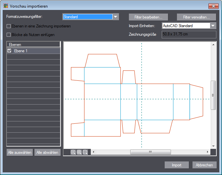Click the AutoCAD Standard units field
Screen dimensions: 222x175
[186, 26]
